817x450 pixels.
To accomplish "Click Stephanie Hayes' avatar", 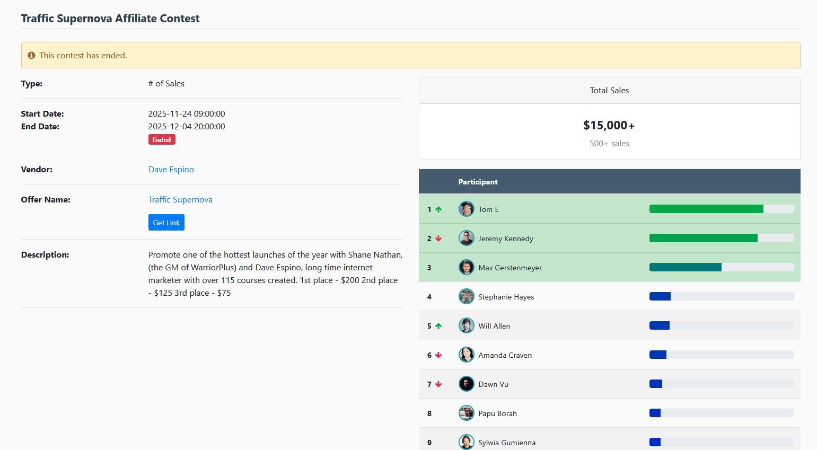I will pyautogui.click(x=466, y=297).
